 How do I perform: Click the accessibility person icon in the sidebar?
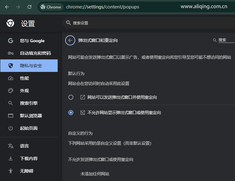tap(11, 171)
